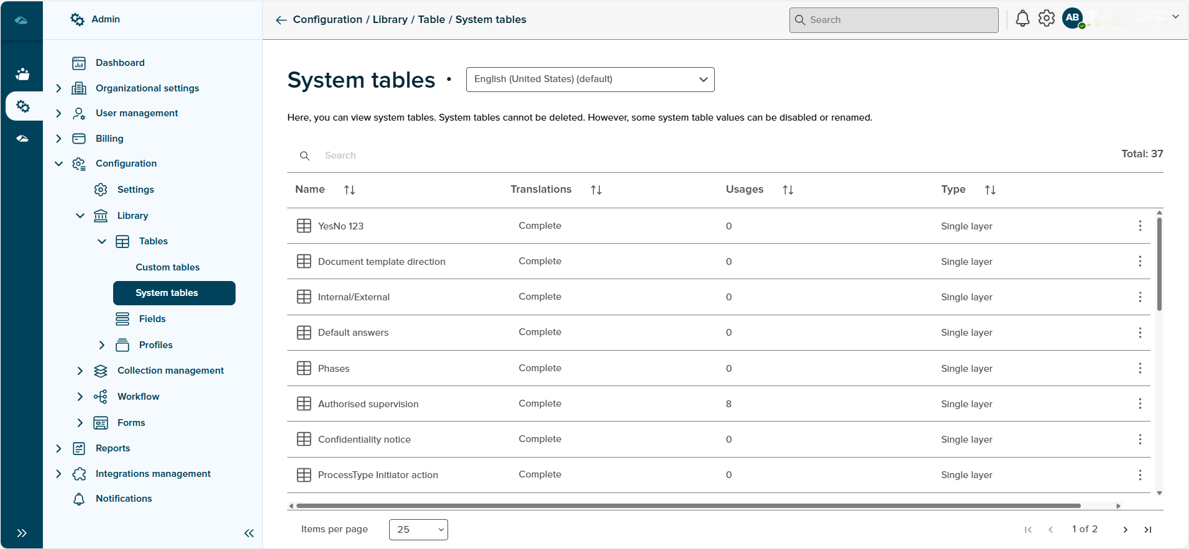Open kebab menu for YesNo 123 row
Viewport: 1189px width, 549px height.
click(1140, 226)
